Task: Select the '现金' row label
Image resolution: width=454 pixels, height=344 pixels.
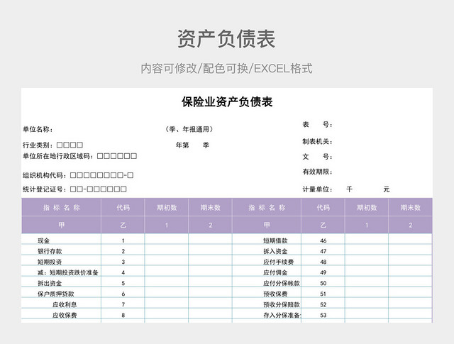Action: coord(44,240)
